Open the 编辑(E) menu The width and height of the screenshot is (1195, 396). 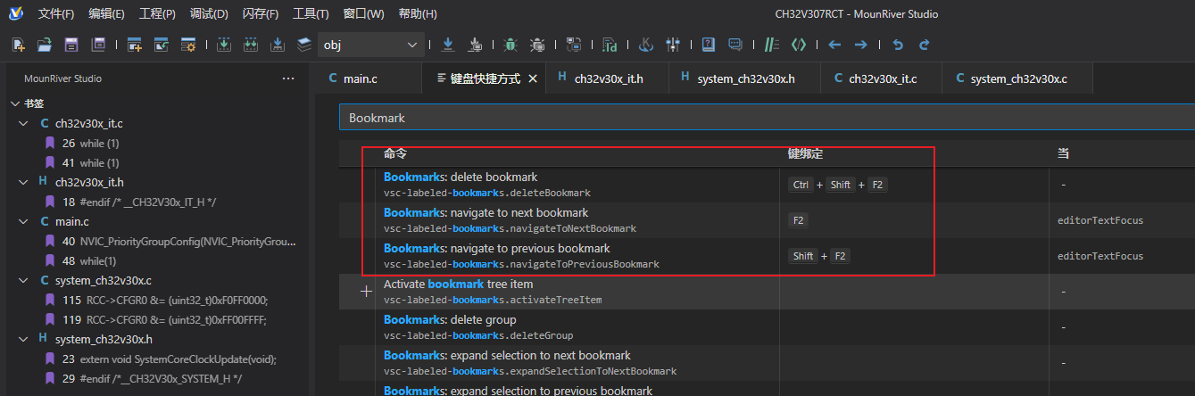coord(106,14)
